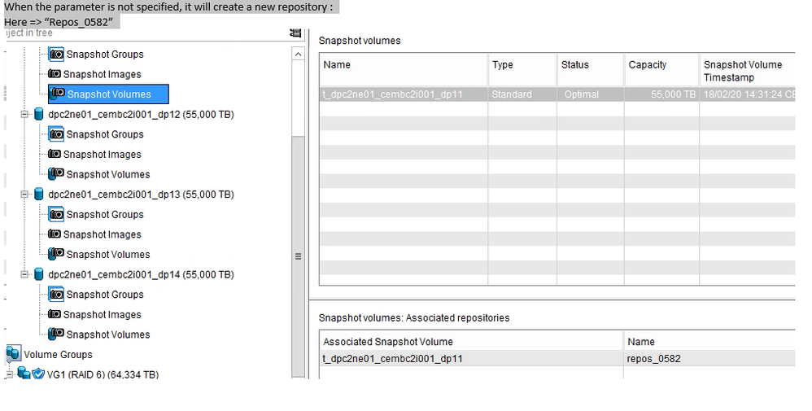Click Snapshot Volumes icon under dp12

pyautogui.click(x=56, y=173)
